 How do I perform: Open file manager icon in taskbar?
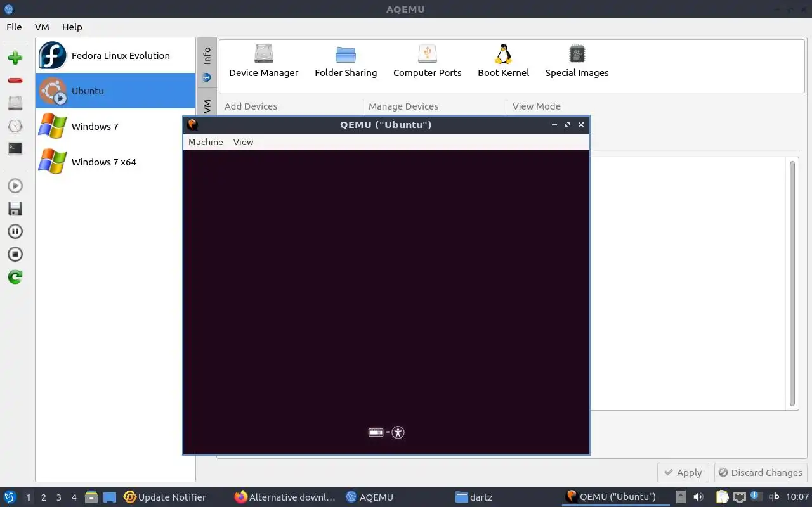pos(91,497)
